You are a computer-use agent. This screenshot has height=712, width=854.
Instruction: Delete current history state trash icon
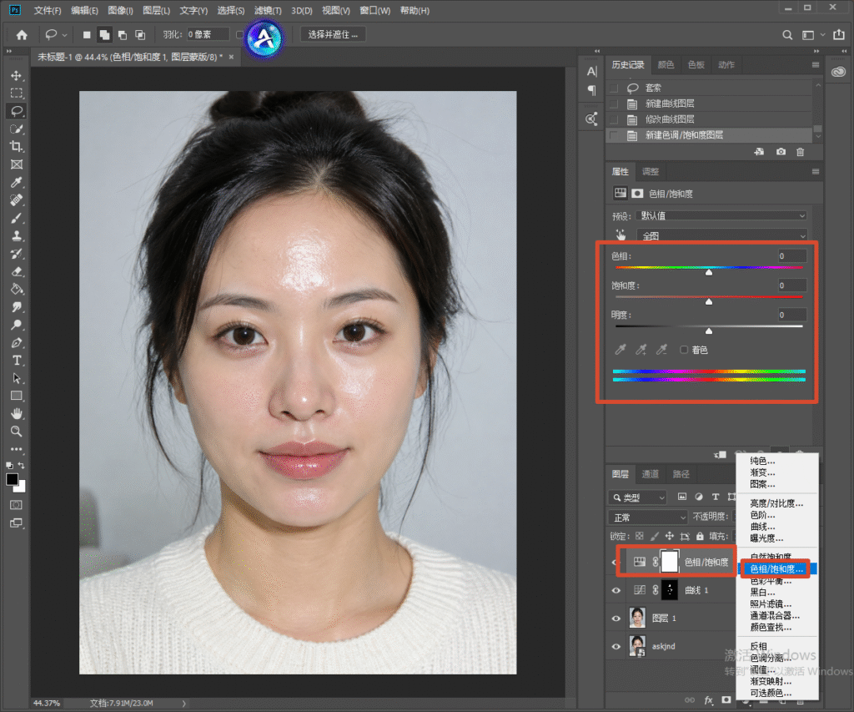click(800, 152)
